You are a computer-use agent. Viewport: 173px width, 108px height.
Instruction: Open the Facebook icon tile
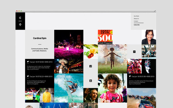(x=91, y=66)
